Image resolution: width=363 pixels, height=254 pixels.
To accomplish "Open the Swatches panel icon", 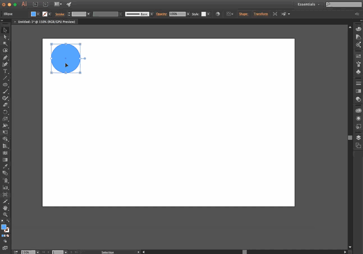I will click(x=358, y=56).
